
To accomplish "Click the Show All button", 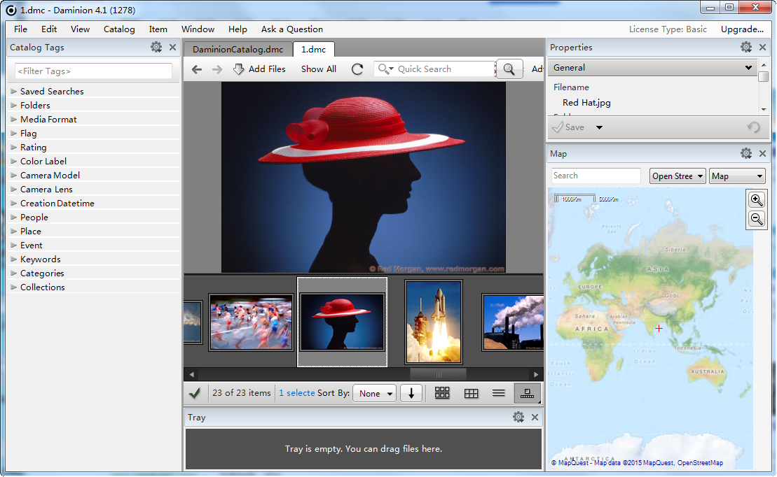I will tap(319, 69).
